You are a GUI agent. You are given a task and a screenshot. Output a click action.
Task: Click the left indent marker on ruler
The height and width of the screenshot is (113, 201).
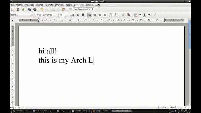tap(38, 20)
